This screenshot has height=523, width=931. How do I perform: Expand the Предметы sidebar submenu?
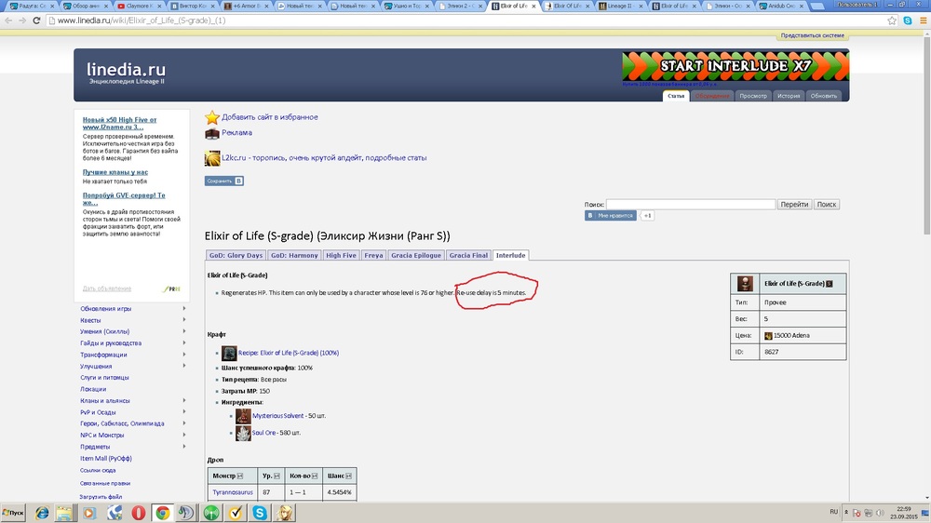tap(184, 447)
